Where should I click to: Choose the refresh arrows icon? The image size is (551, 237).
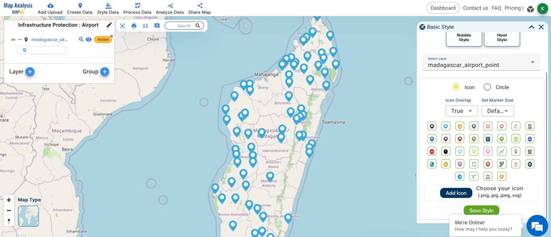coord(516,126)
